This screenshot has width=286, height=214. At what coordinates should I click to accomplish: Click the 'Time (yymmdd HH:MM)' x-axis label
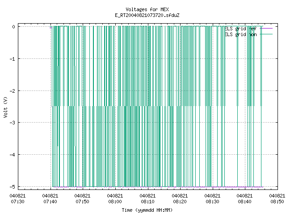147,210
